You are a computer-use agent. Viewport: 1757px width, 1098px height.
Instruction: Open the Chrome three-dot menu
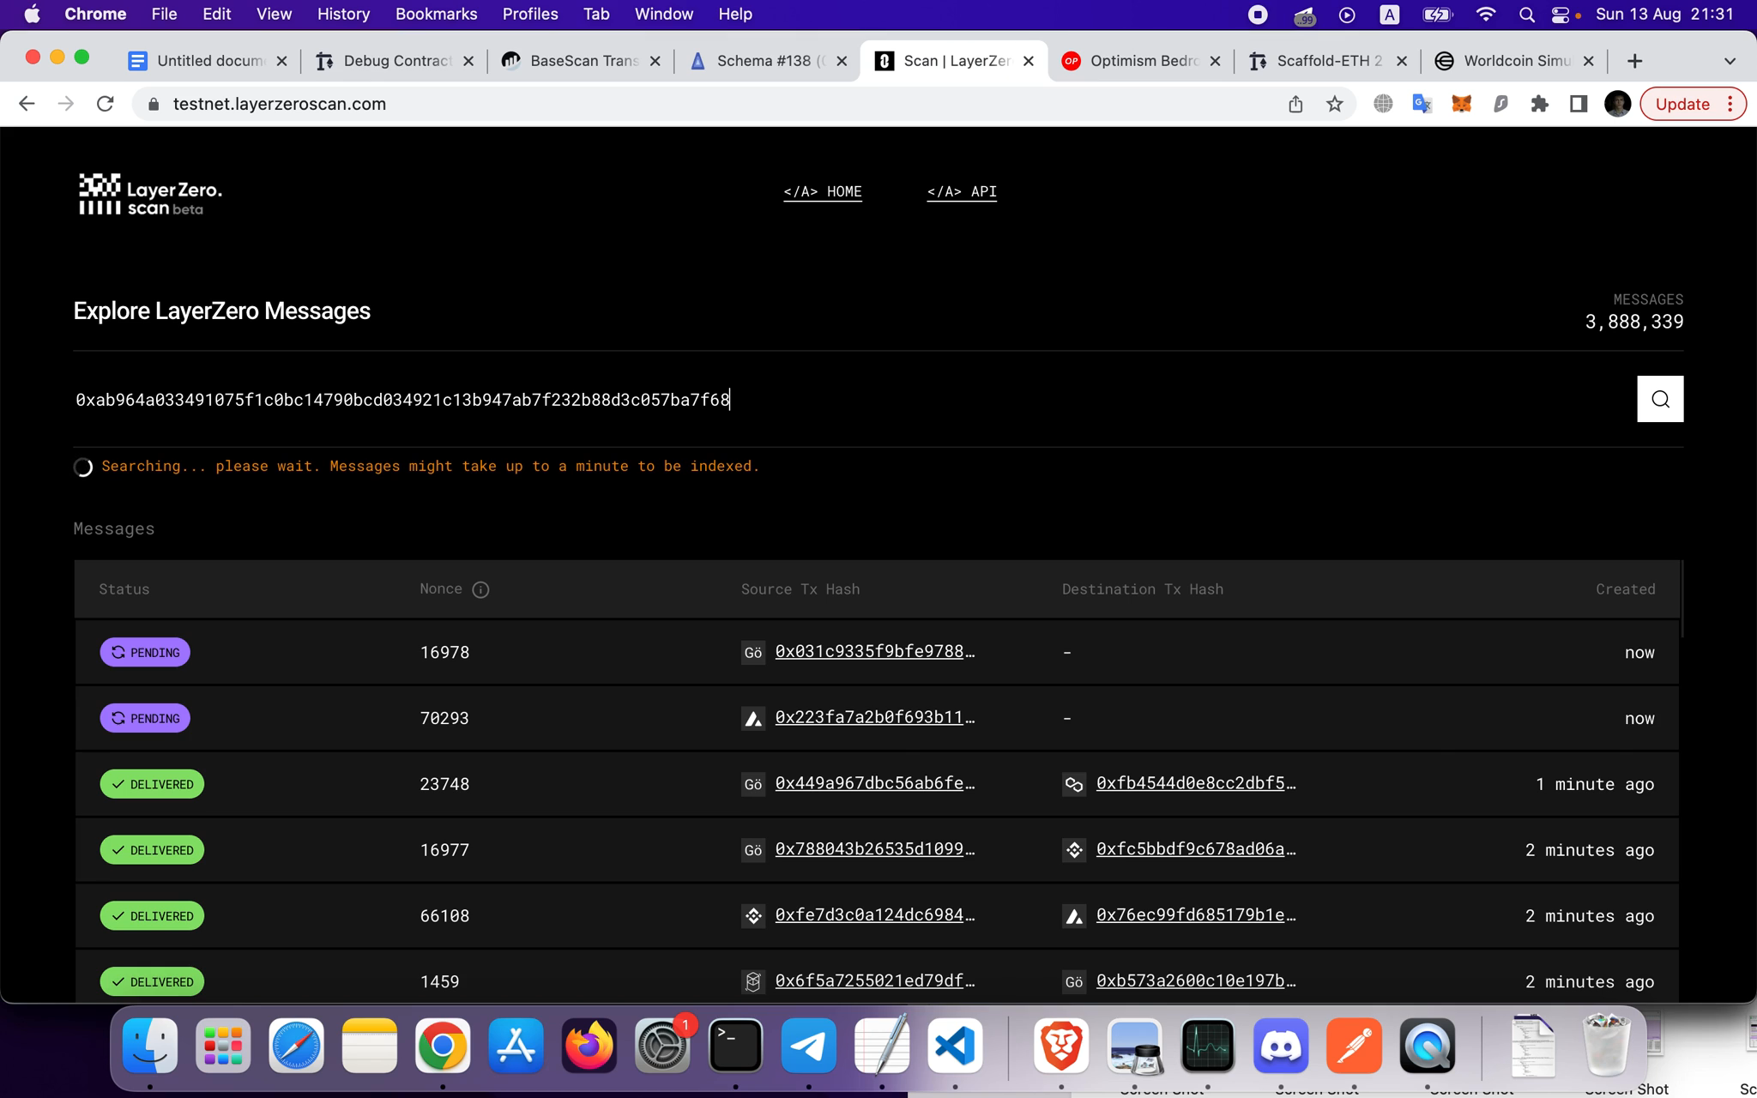(1730, 104)
